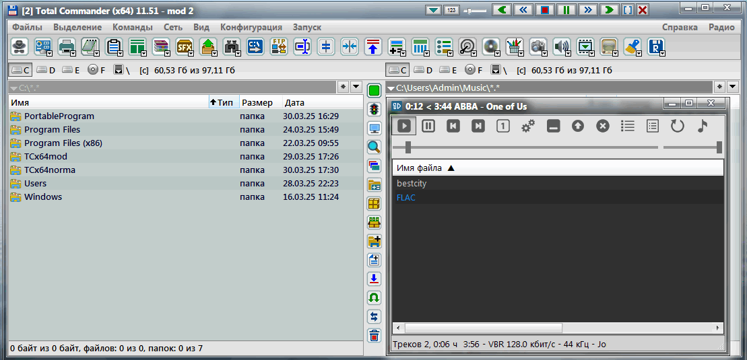Click the multi-rename tool toolbar icon

302,46
